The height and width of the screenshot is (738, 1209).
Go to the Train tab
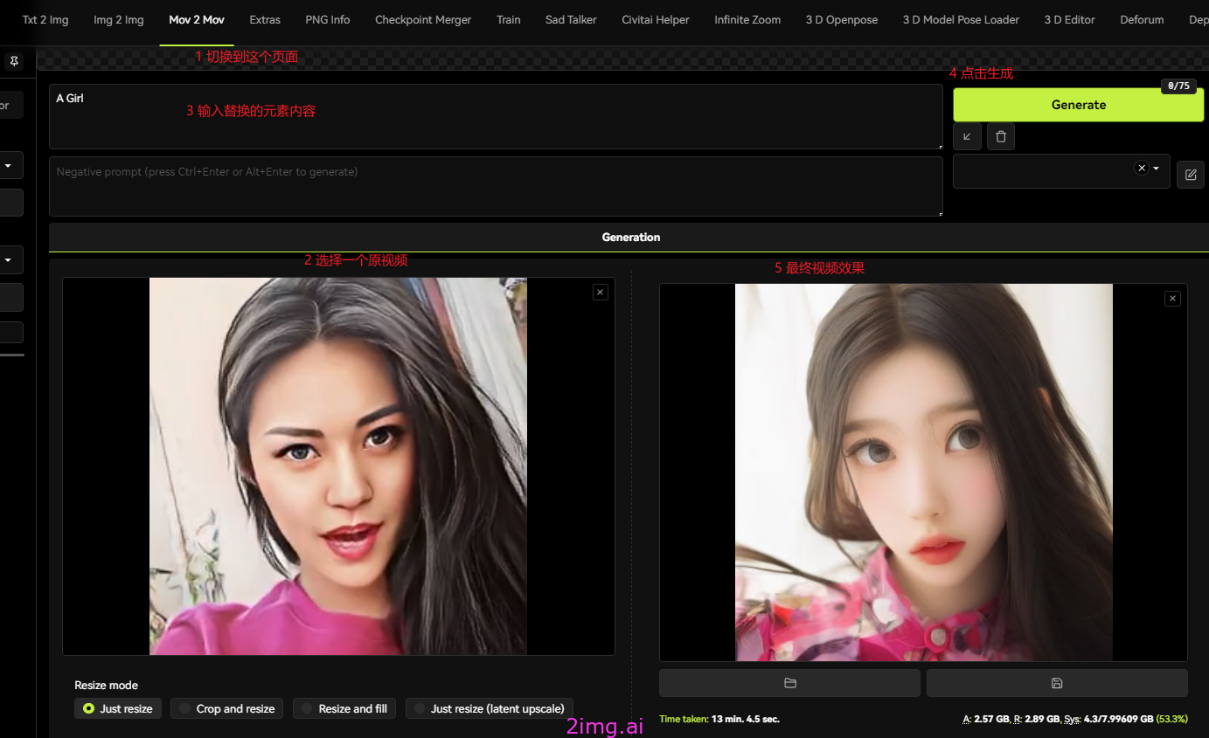(509, 20)
